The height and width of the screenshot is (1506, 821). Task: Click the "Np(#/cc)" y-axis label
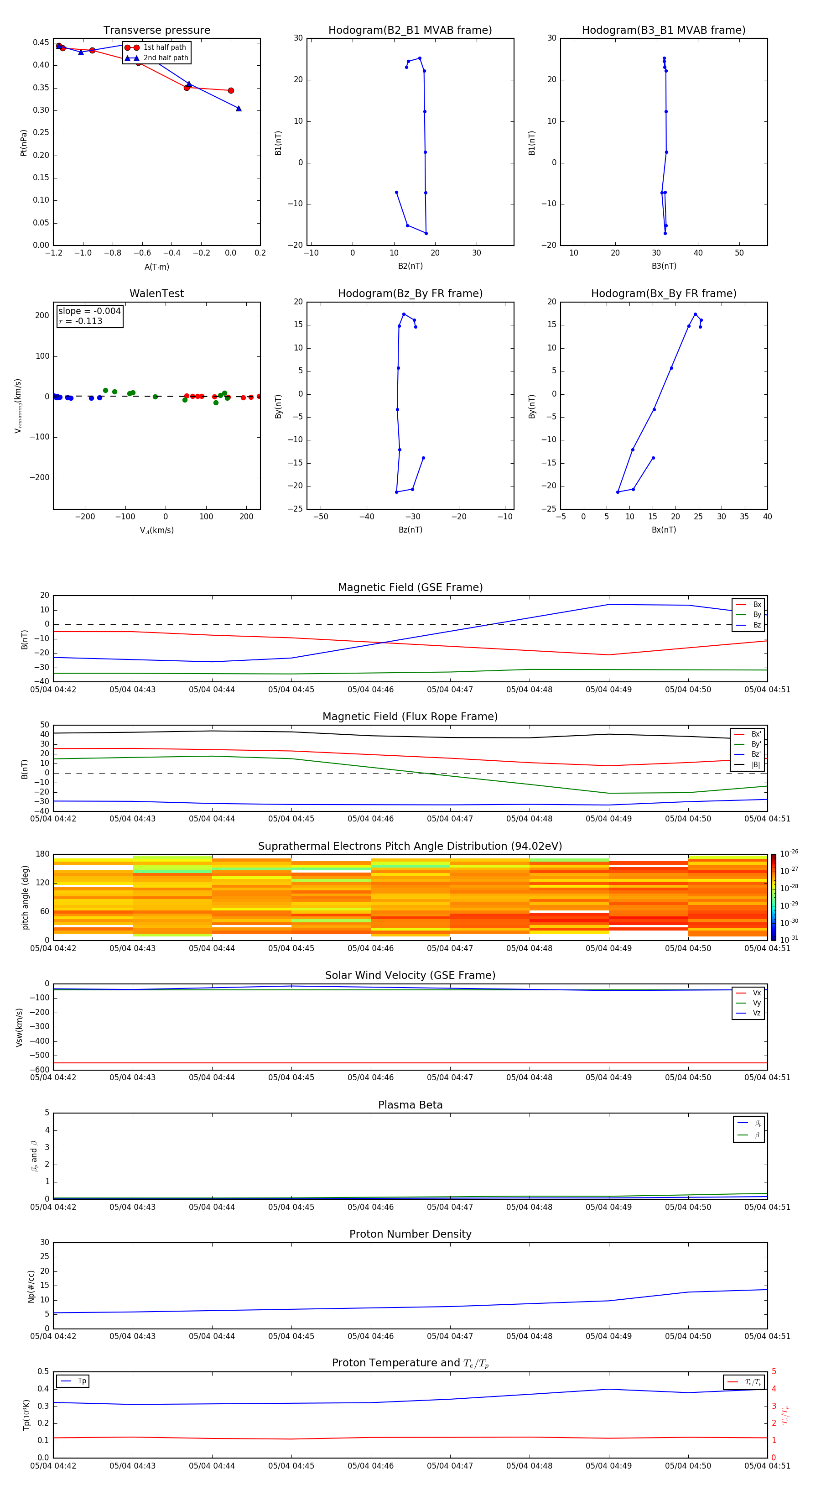[x=31, y=1286]
